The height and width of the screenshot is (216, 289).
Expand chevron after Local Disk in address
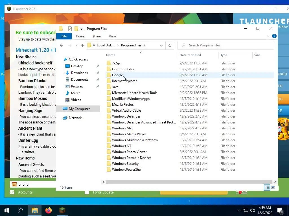tap(118, 45)
